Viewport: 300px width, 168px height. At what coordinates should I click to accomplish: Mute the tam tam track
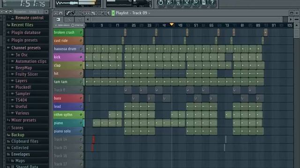pos(81,82)
